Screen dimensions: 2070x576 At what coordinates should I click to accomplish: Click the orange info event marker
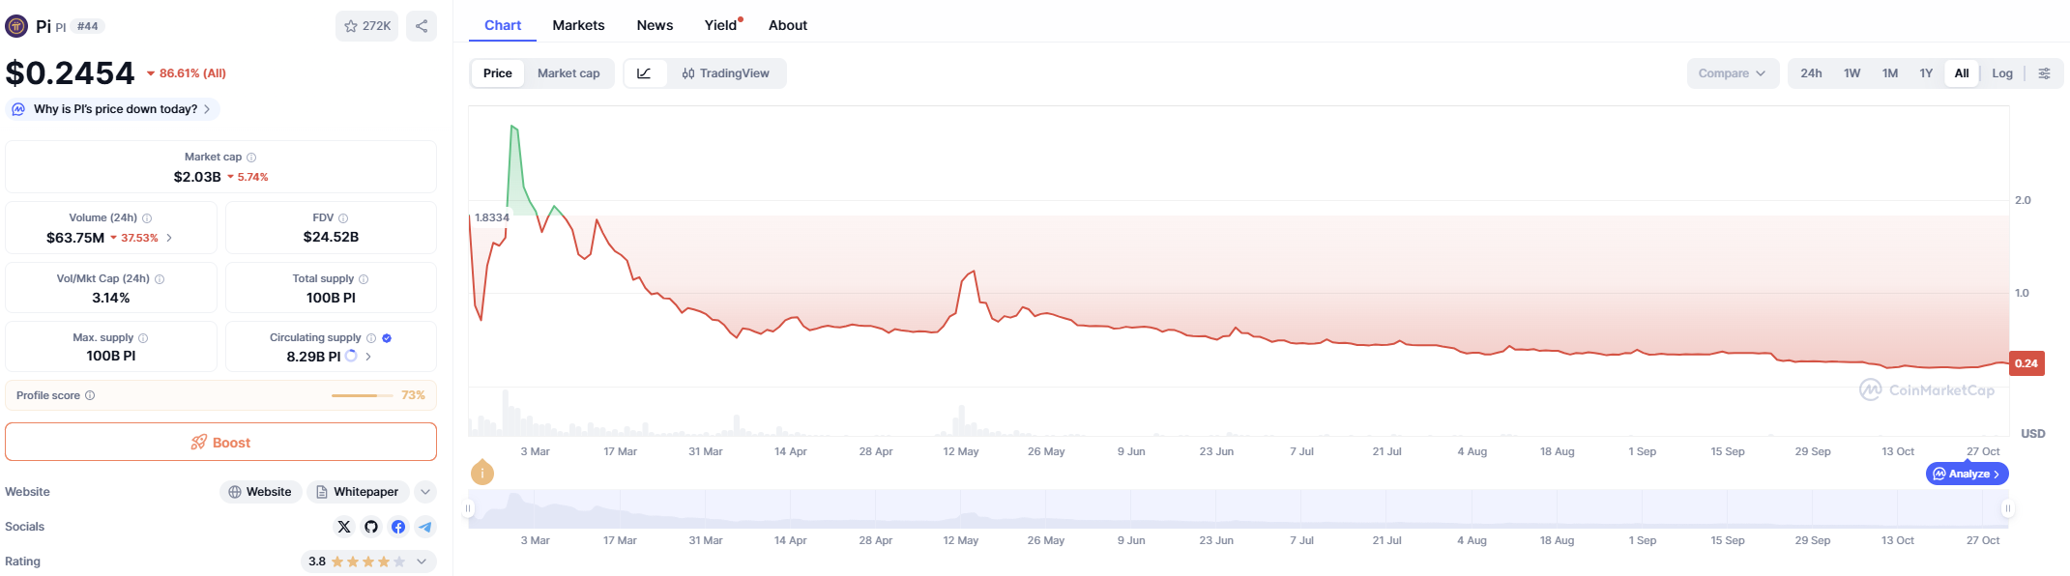(x=481, y=473)
